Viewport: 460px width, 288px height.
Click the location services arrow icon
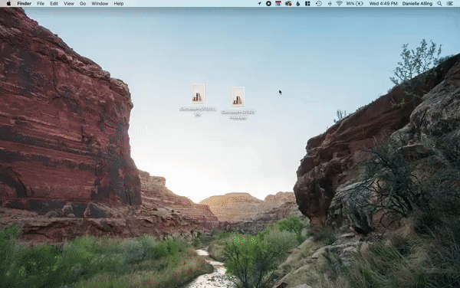pos(259,4)
